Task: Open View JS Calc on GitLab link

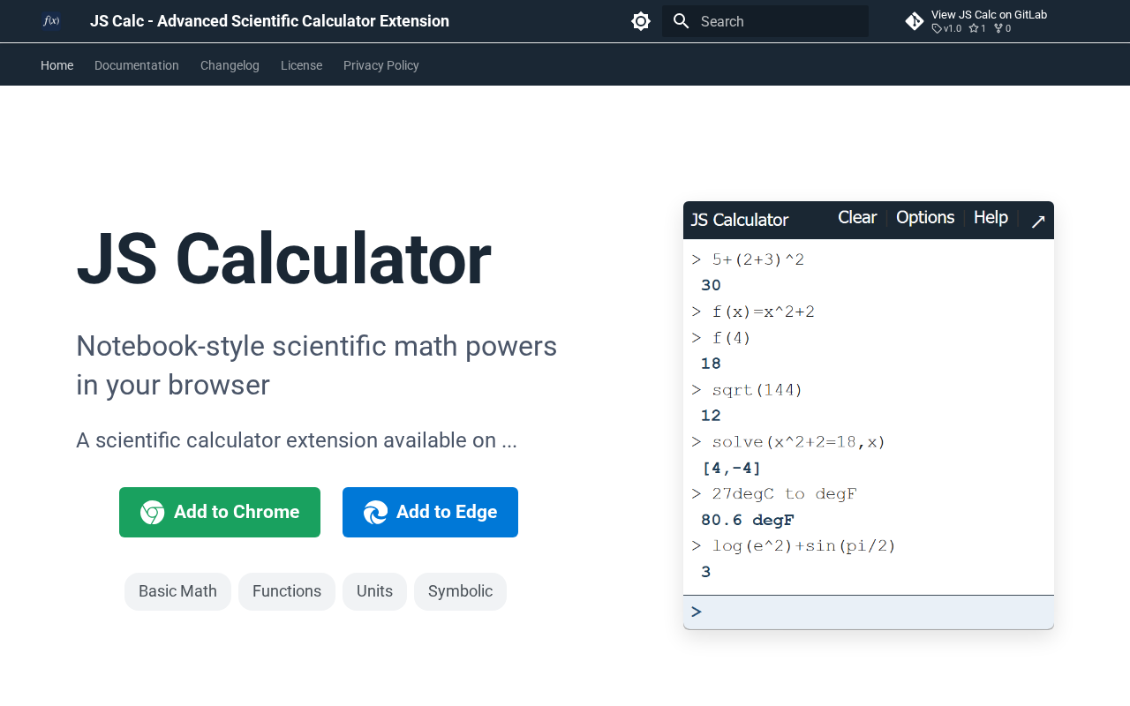Action: tap(989, 14)
